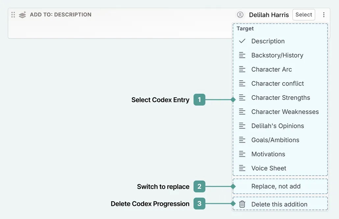Click the Select button
The width and height of the screenshot is (339, 219).
pos(303,14)
